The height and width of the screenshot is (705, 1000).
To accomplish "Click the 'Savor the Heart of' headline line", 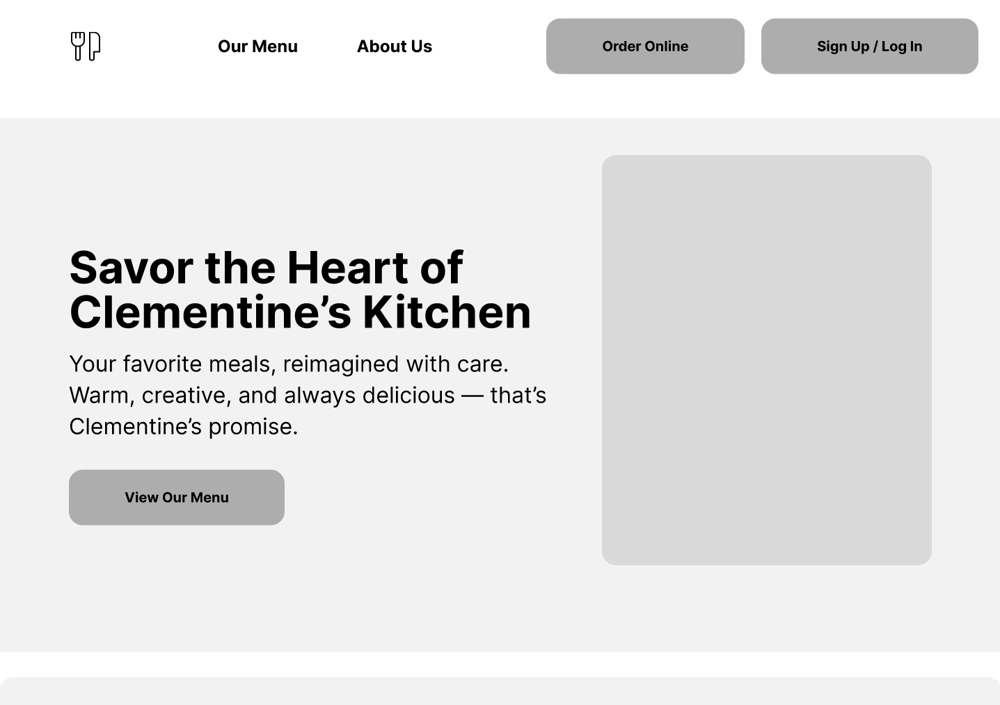I will point(266,268).
